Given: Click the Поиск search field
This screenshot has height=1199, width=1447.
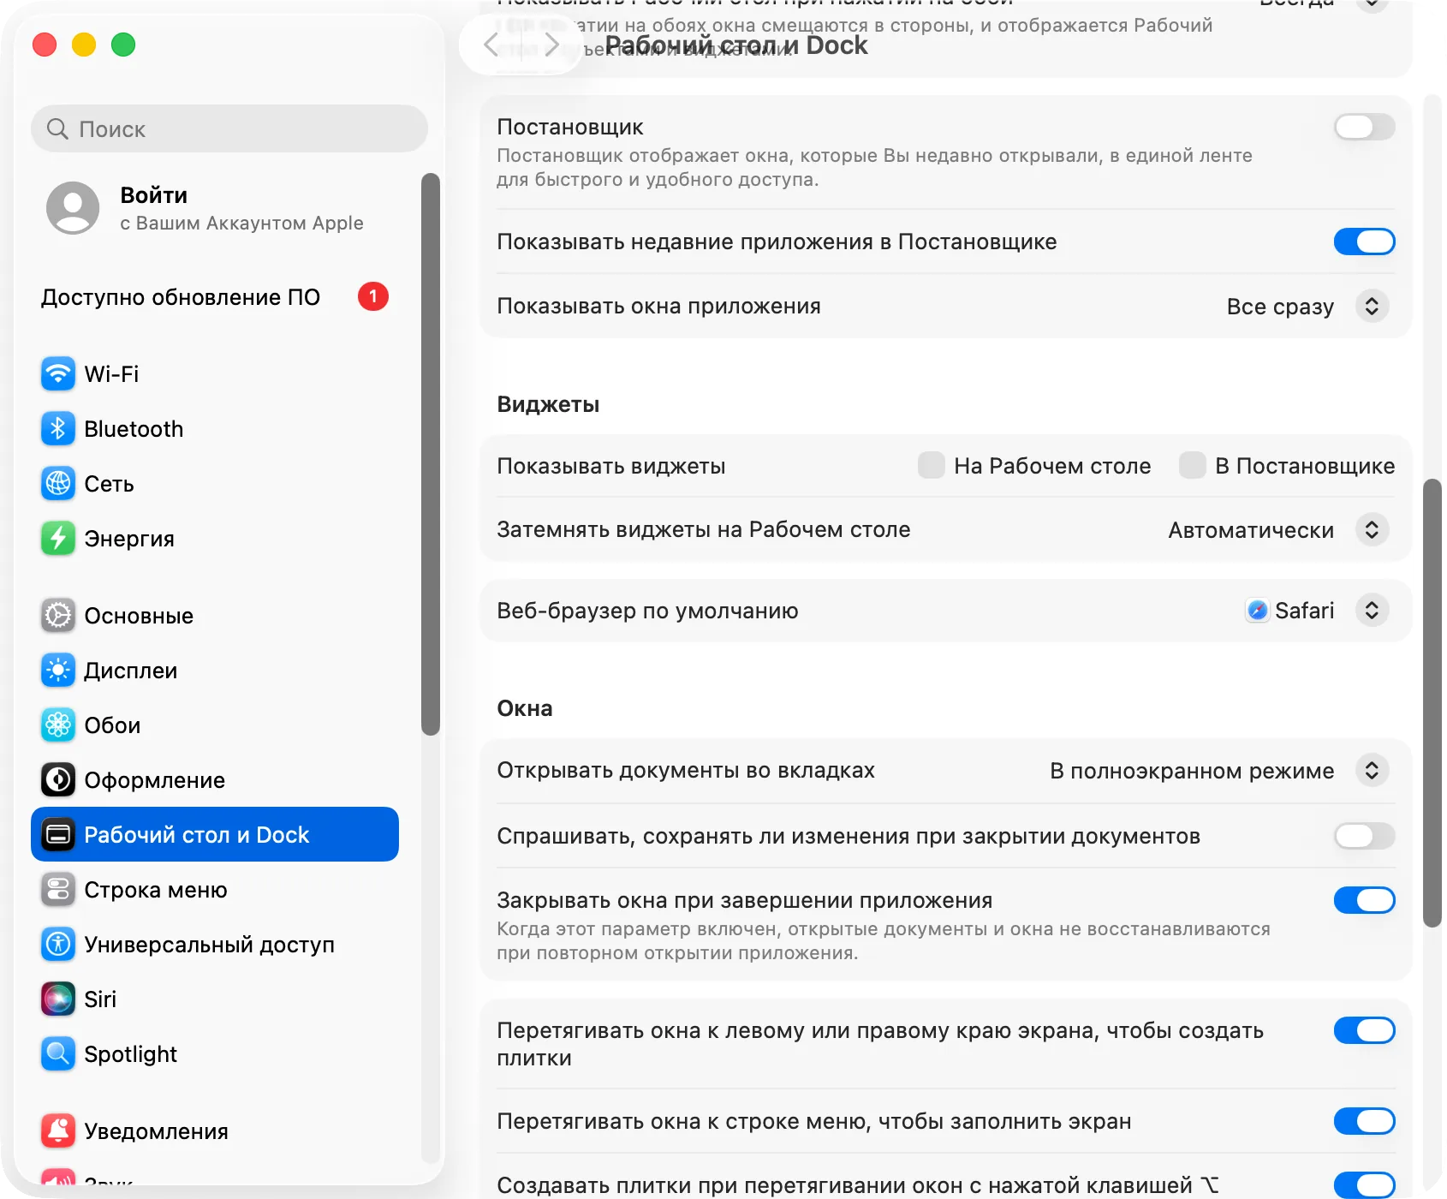Looking at the screenshot, I should tap(229, 128).
